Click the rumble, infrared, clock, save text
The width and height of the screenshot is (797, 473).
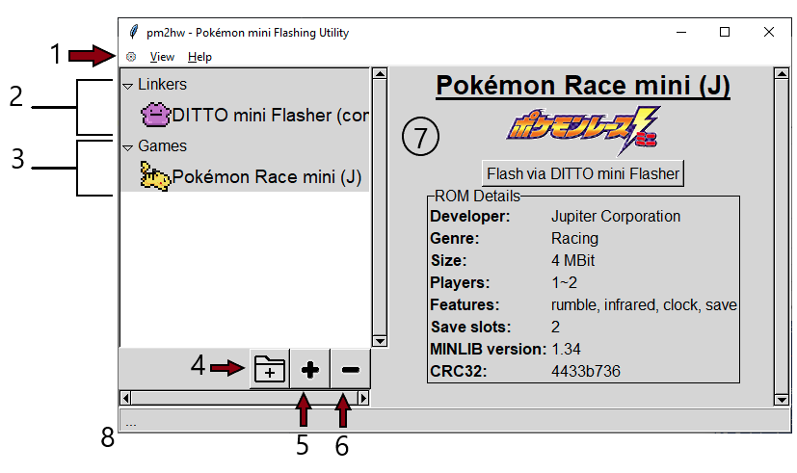pos(644,304)
